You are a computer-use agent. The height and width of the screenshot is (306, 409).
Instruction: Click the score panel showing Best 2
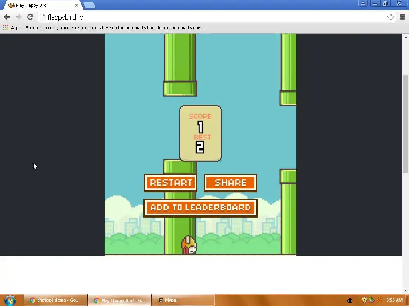tap(201, 133)
